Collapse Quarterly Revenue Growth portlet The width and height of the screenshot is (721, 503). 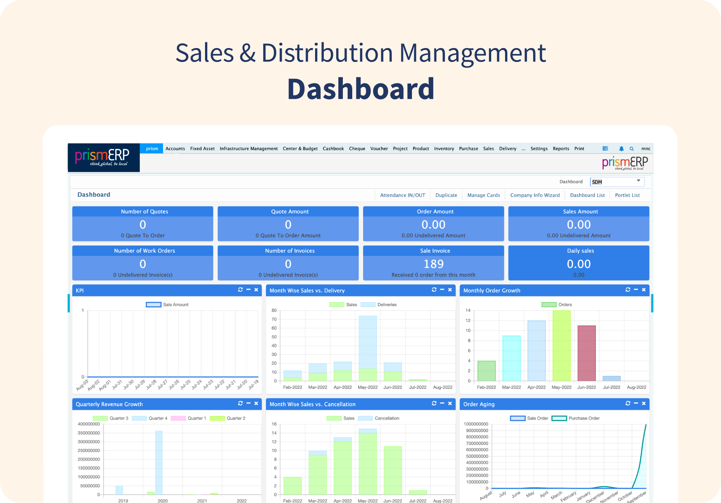click(248, 404)
